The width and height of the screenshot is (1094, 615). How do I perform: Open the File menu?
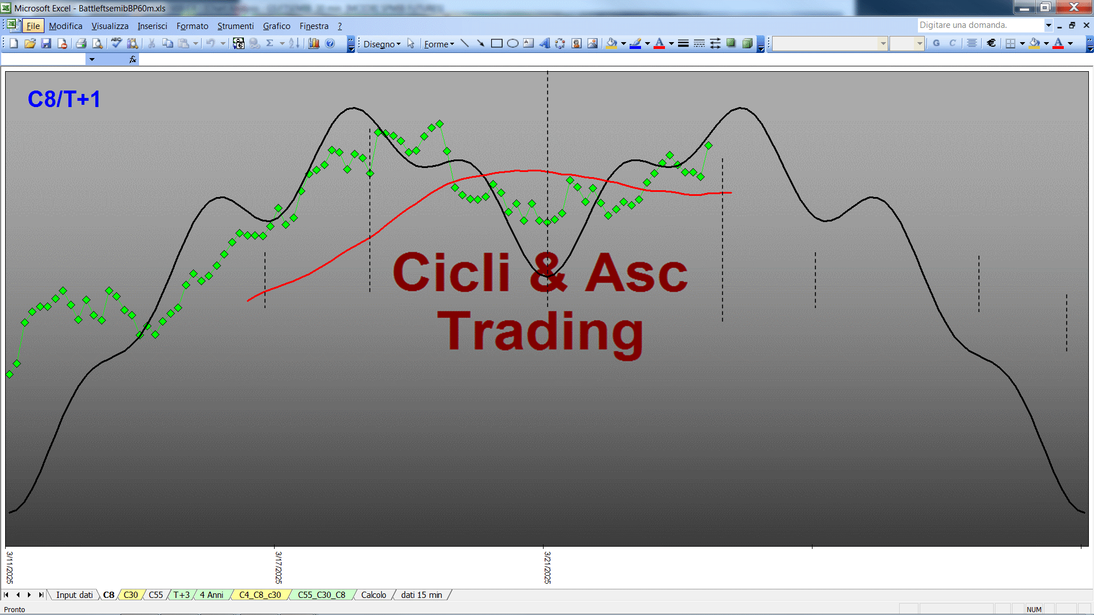tap(33, 26)
